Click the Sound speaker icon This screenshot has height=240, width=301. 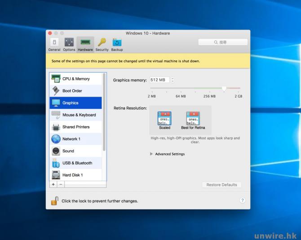56,151
